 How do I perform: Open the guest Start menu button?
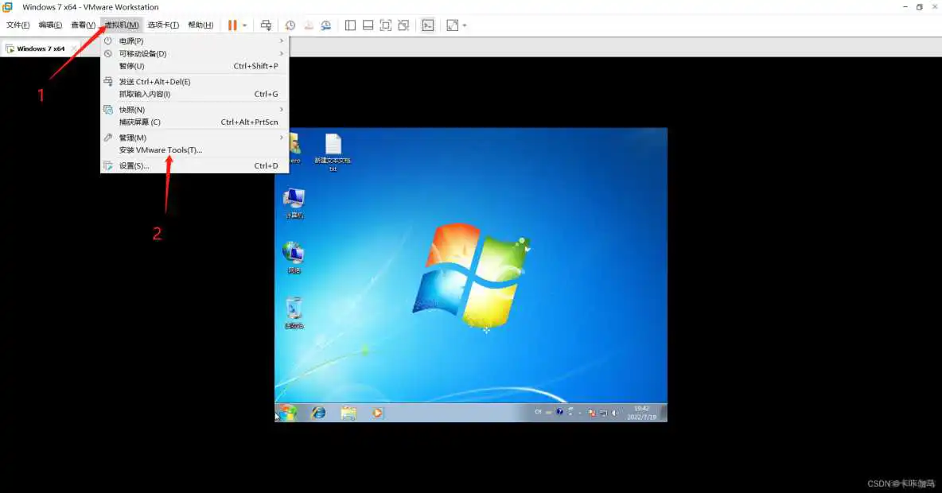[x=287, y=413]
